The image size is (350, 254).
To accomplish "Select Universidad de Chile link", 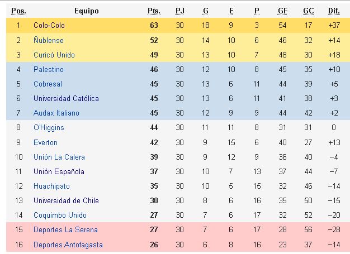I will (66, 200).
